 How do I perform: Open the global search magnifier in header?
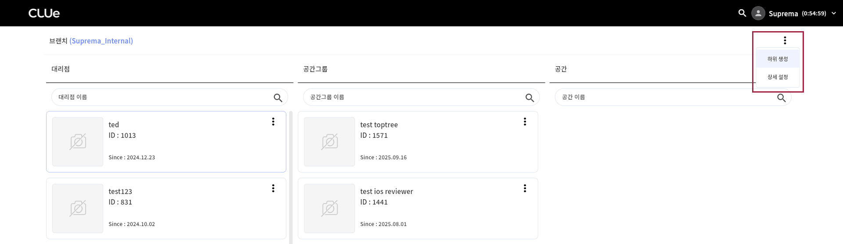[x=742, y=13]
